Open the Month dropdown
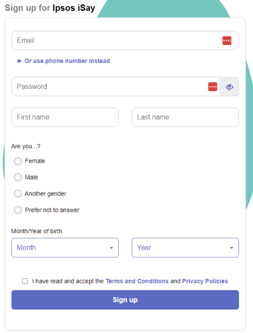This screenshot has width=253, height=333. (x=65, y=248)
